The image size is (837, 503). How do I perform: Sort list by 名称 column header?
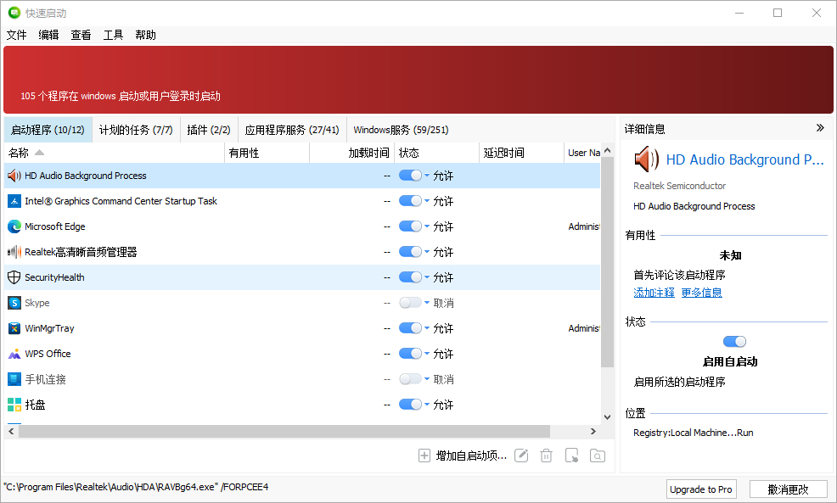click(115, 153)
